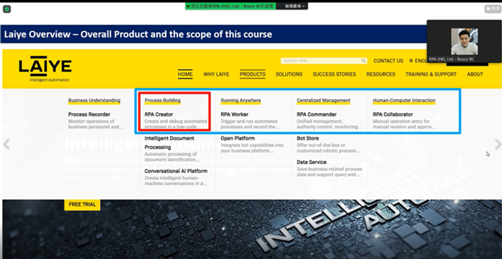This screenshot has width=502, height=259.
Task: Open the Bot Store product link
Action: [x=308, y=138]
